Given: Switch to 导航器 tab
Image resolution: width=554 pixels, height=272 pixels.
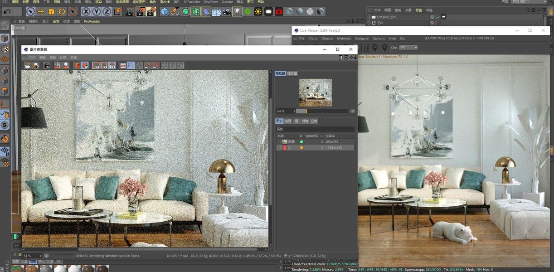Looking at the screenshot, I should click(x=280, y=73).
